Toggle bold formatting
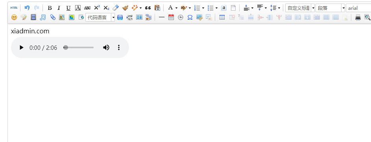 coord(50,8)
